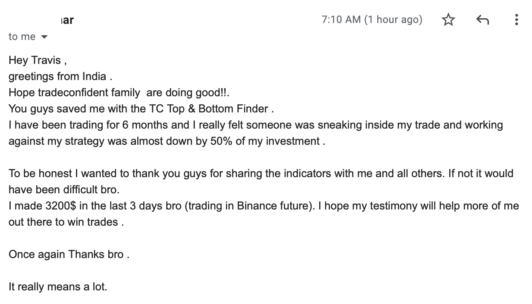
Task: Click the "to me" recipient text
Action: click(x=22, y=37)
